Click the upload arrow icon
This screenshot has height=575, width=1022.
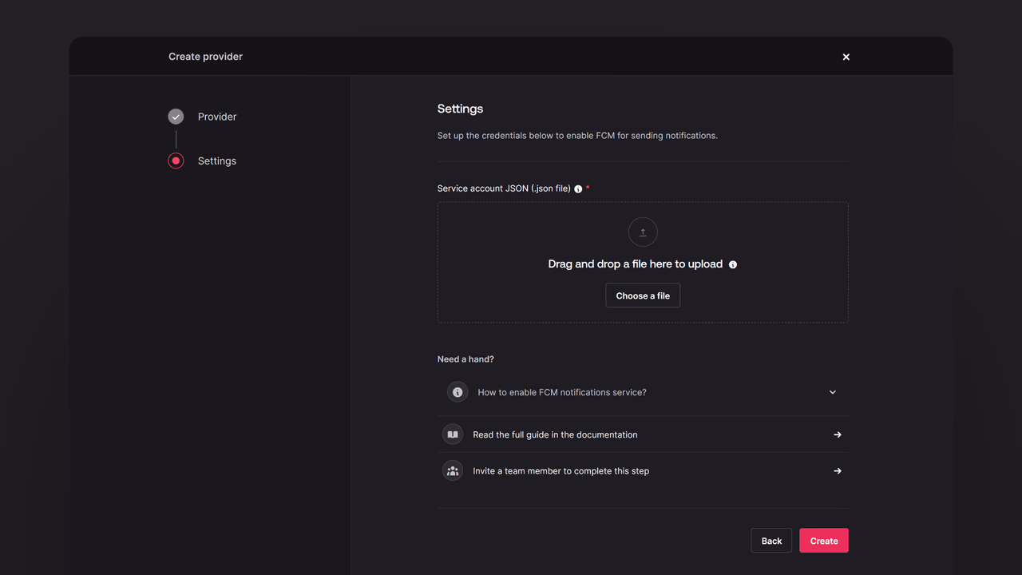click(x=643, y=232)
